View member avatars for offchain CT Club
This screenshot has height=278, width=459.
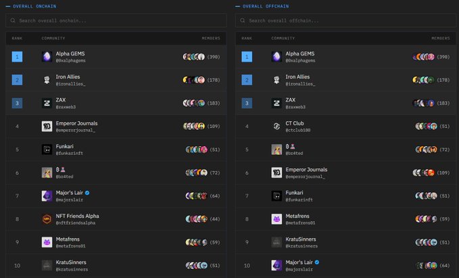click(426, 126)
